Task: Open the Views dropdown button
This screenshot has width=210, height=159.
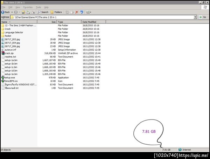Action: (x=89, y=12)
